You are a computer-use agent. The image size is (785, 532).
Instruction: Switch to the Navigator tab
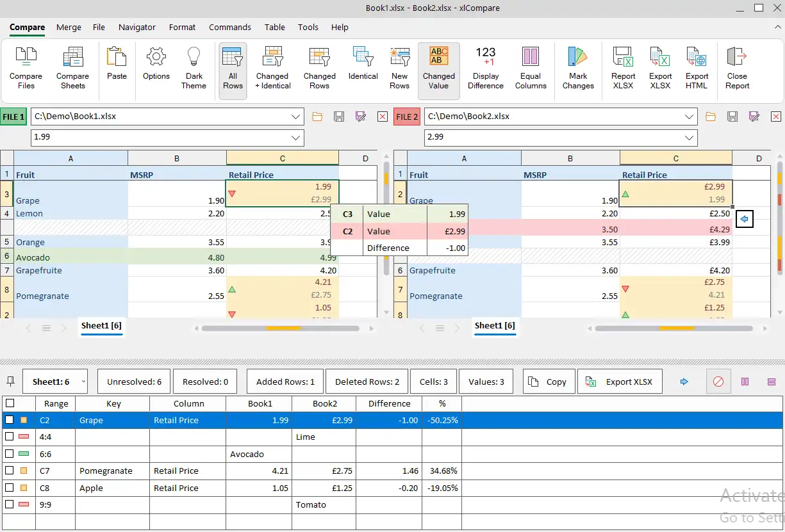click(x=137, y=28)
